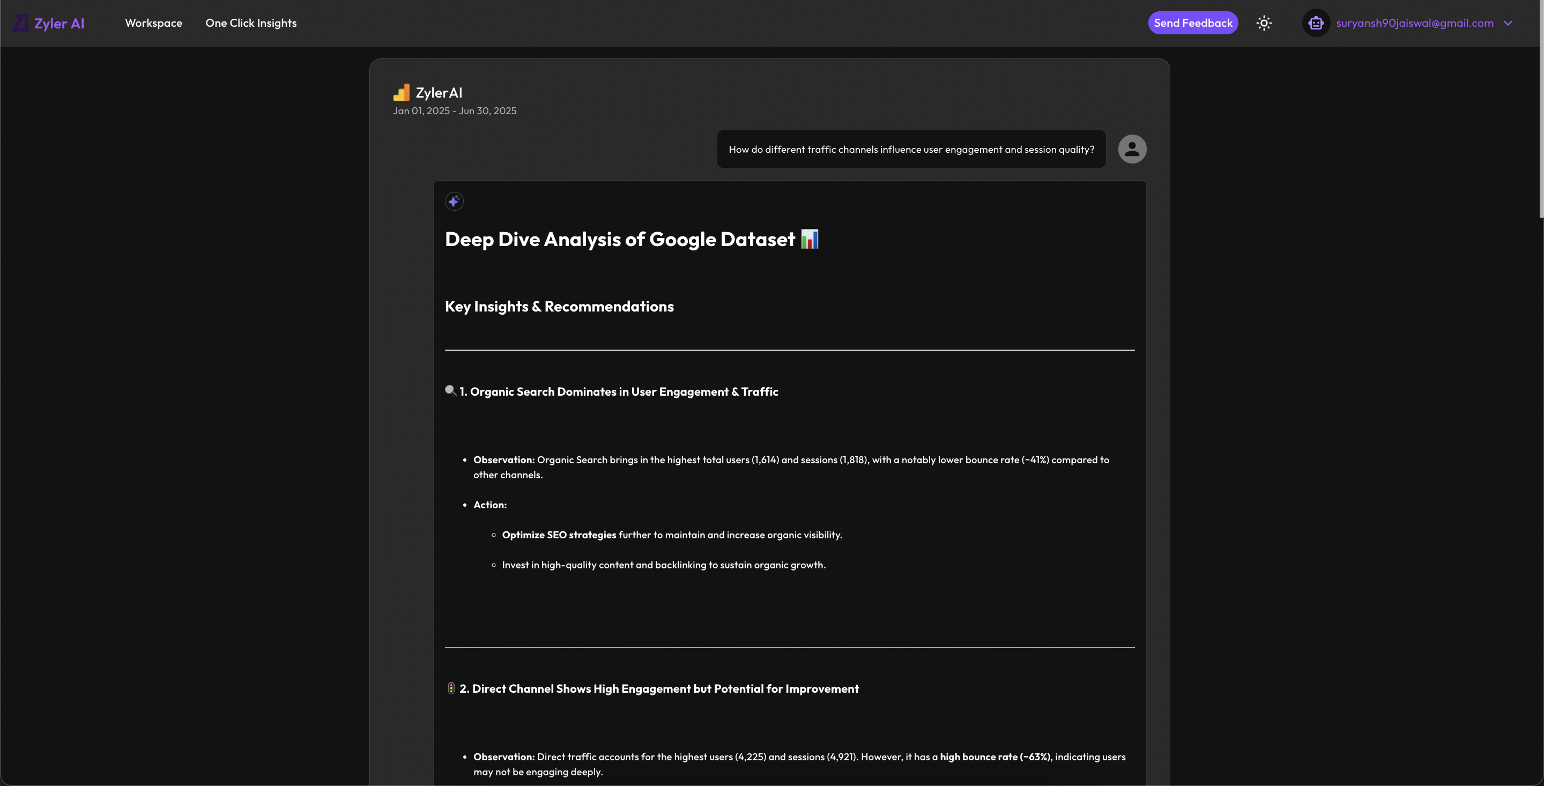Click the Google Analytics bar icon
Image resolution: width=1544 pixels, height=786 pixels.
[x=401, y=92]
